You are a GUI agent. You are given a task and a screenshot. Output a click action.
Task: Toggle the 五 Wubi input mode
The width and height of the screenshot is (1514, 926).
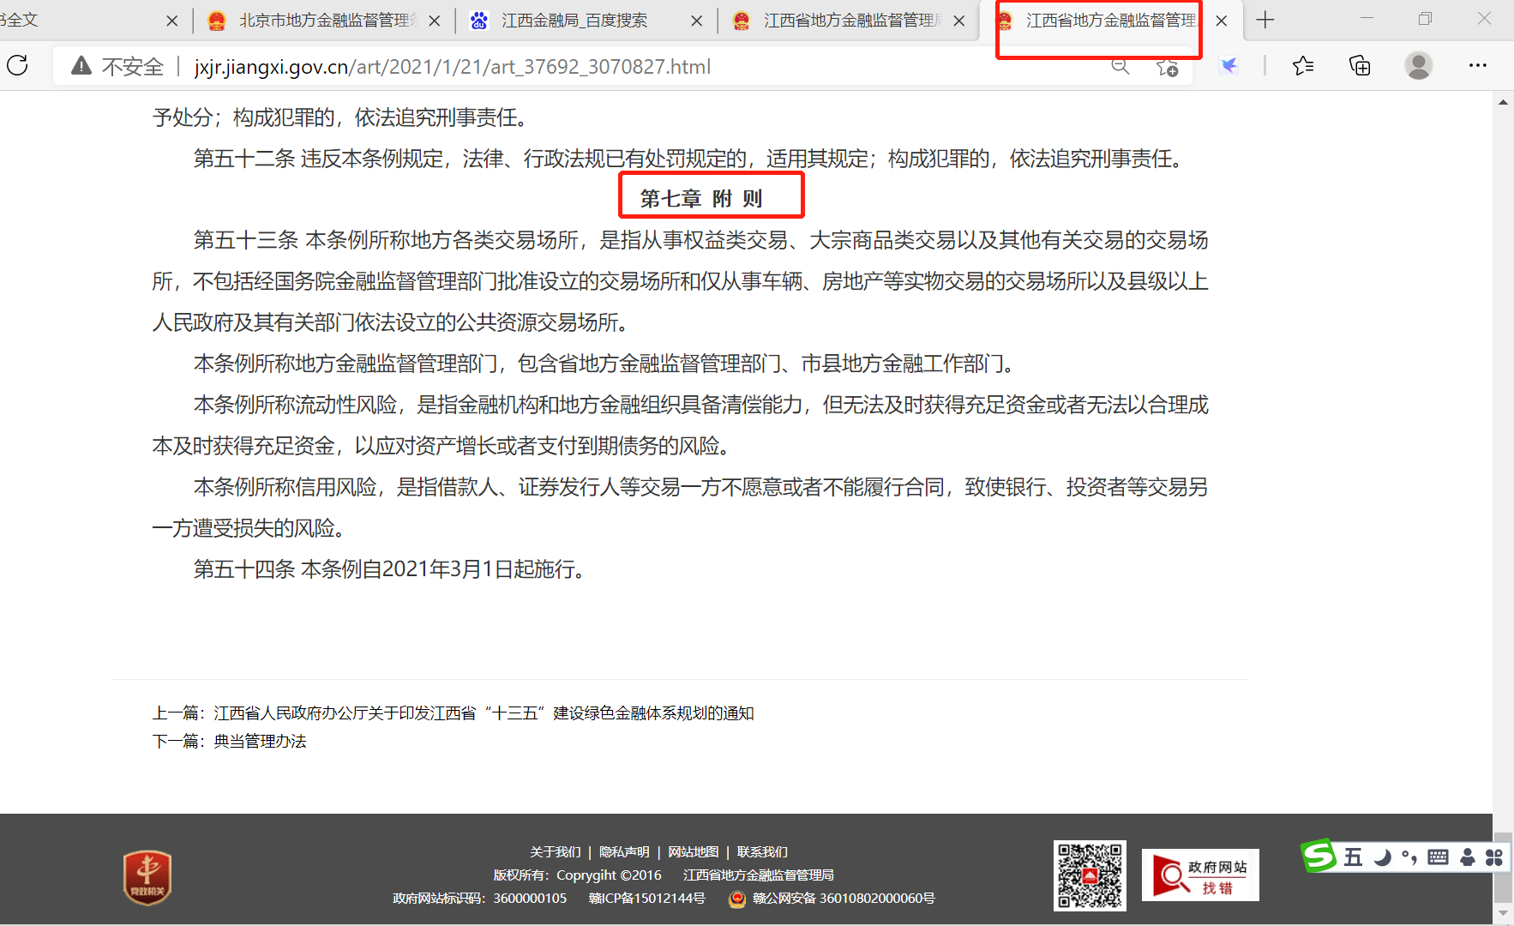click(1353, 857)
